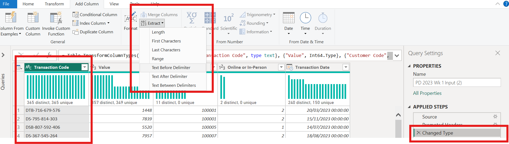
Task: Collapse the PROPERTIES section
Action: 409,66
